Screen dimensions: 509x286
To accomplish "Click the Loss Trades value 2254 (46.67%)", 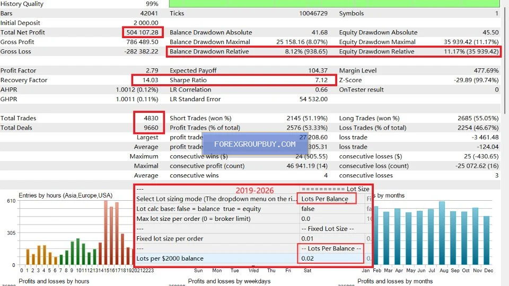I will (x=478, y=128).
